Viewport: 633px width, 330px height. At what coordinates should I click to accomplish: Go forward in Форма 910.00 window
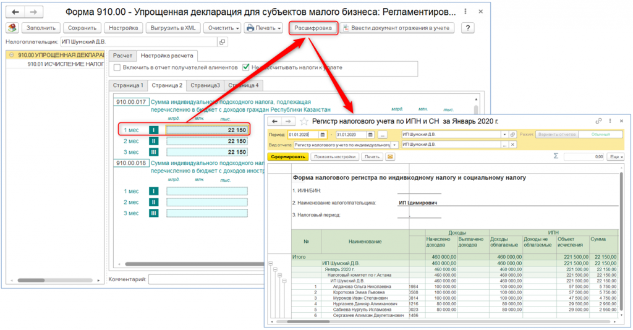[33, 12]
